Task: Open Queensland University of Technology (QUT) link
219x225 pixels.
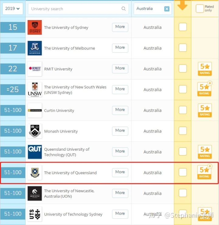Action: click(67, 152)
